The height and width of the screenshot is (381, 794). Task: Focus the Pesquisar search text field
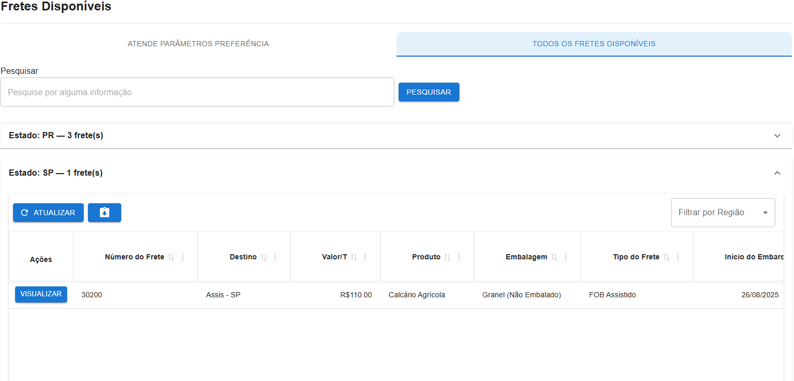point(197,93)
